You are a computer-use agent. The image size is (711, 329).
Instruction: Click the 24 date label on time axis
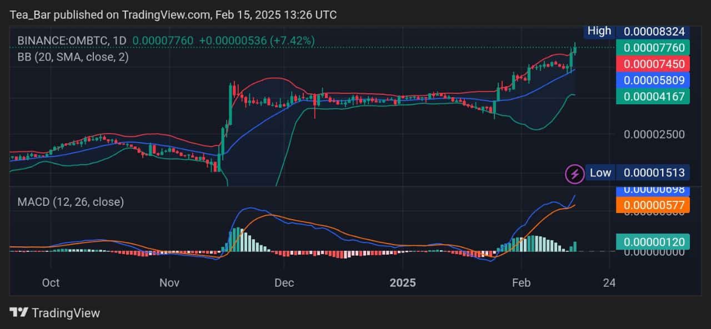(609, 282)
